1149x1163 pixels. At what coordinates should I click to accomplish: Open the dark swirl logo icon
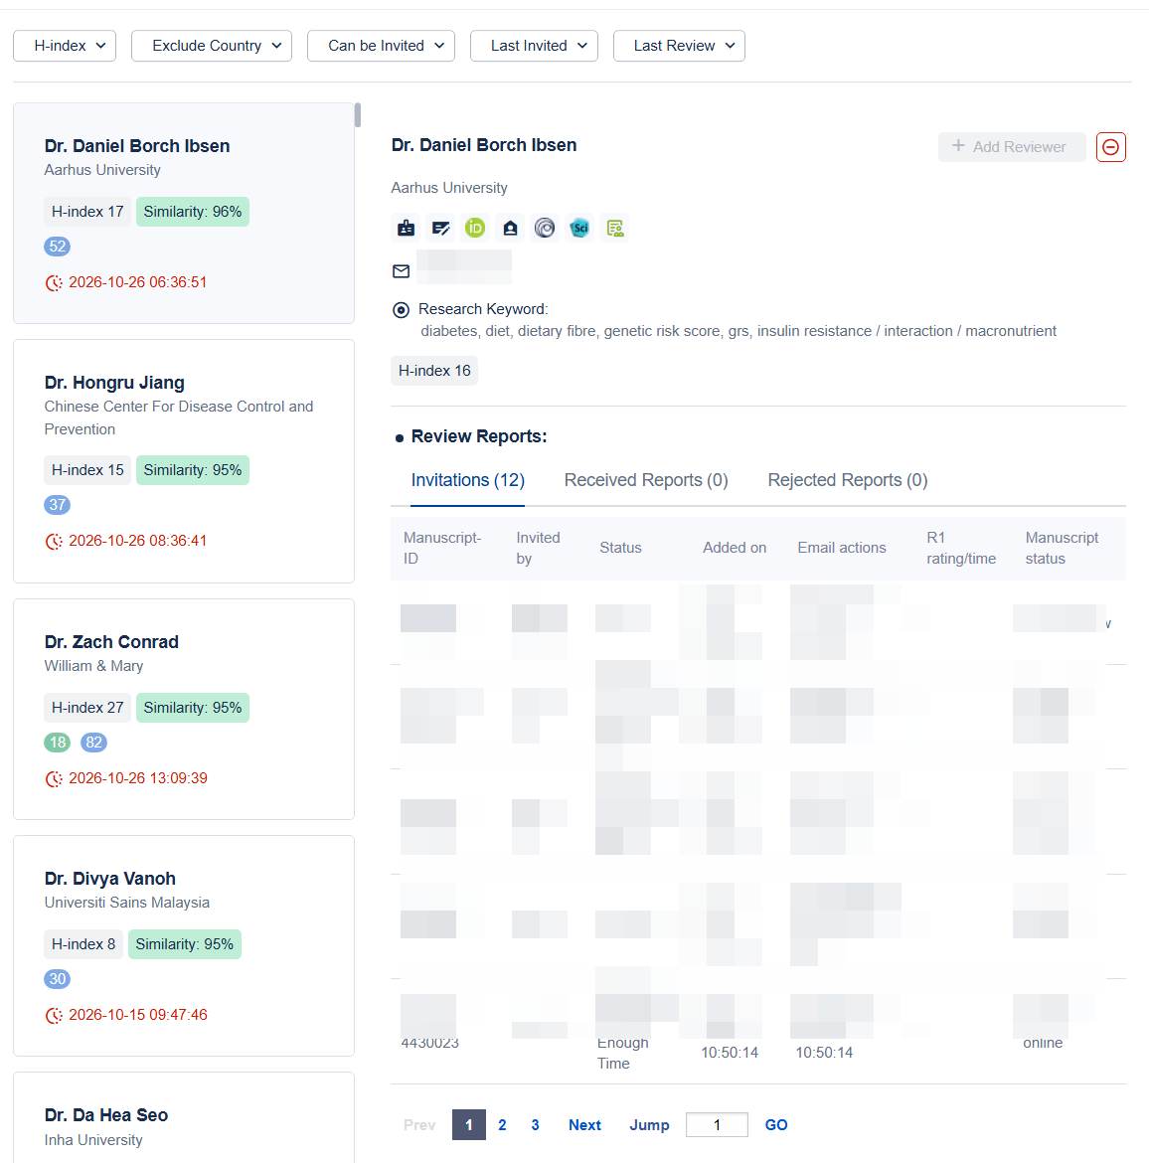[x=546, y=228]
